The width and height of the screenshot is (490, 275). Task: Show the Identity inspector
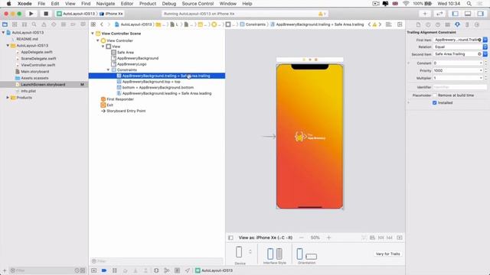click(447, 24)
